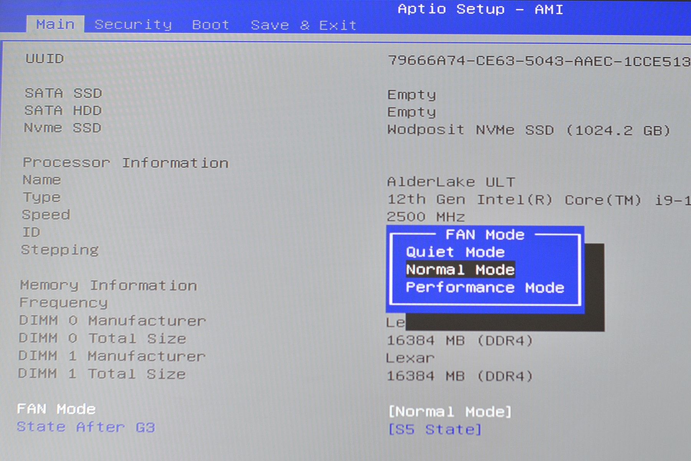691x461 pixels.
Task: Open the [Normal Mode] fan value dropdown
Action: (x=450, y=411)
